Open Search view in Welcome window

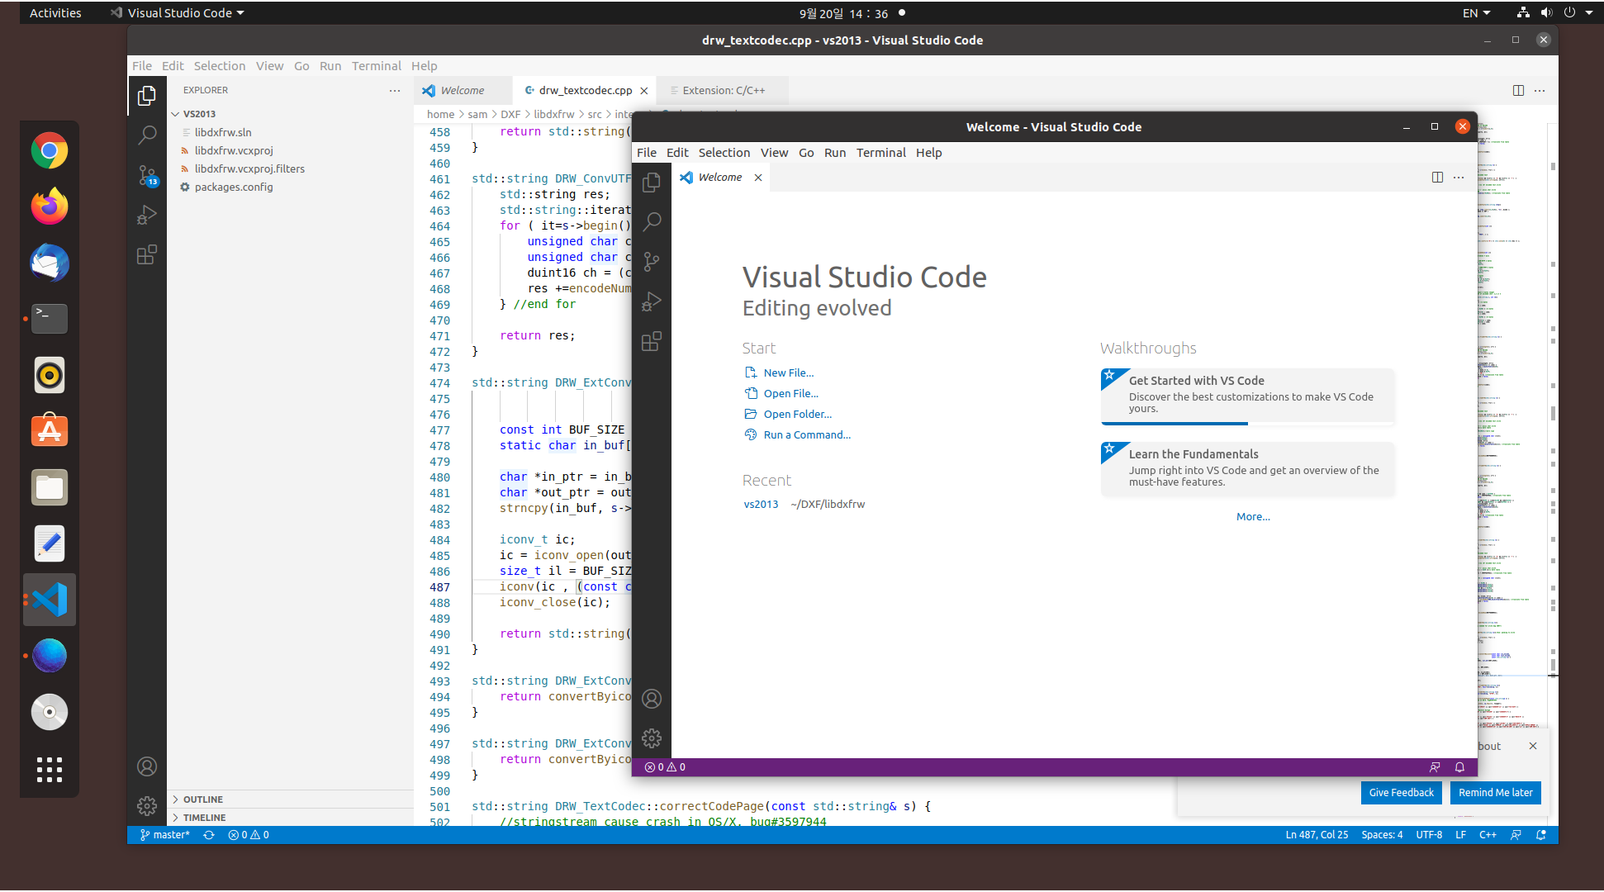652,221
